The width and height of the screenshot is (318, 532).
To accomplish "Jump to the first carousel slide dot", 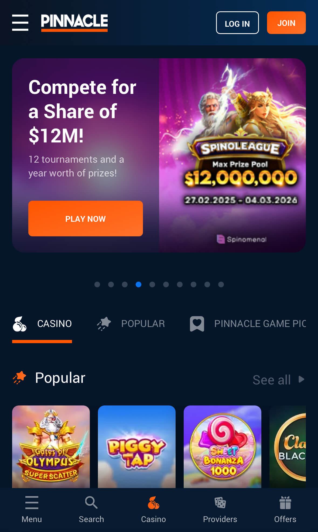I will pos(97,284).
